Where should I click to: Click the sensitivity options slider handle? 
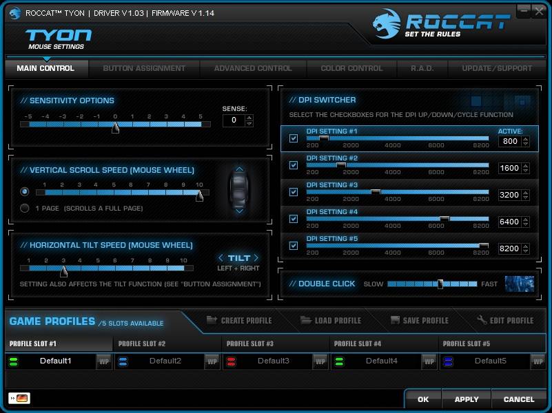115,127
